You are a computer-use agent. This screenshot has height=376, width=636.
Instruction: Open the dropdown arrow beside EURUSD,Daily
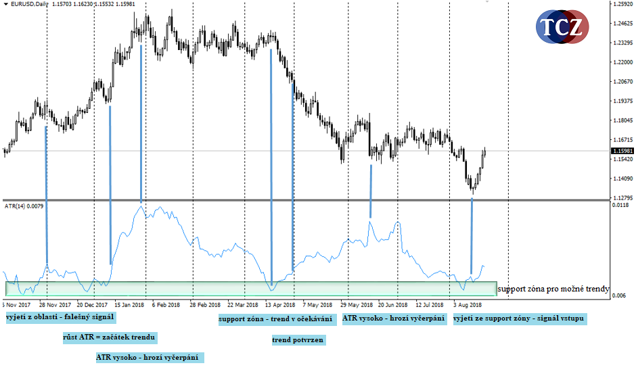[x=6, y=5]
